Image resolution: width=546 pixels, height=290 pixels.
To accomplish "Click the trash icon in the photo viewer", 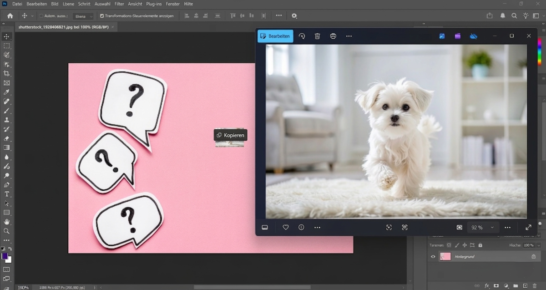I will click(318, 36).
